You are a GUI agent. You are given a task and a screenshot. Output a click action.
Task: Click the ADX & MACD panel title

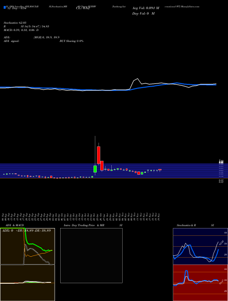tap(15, 225)
